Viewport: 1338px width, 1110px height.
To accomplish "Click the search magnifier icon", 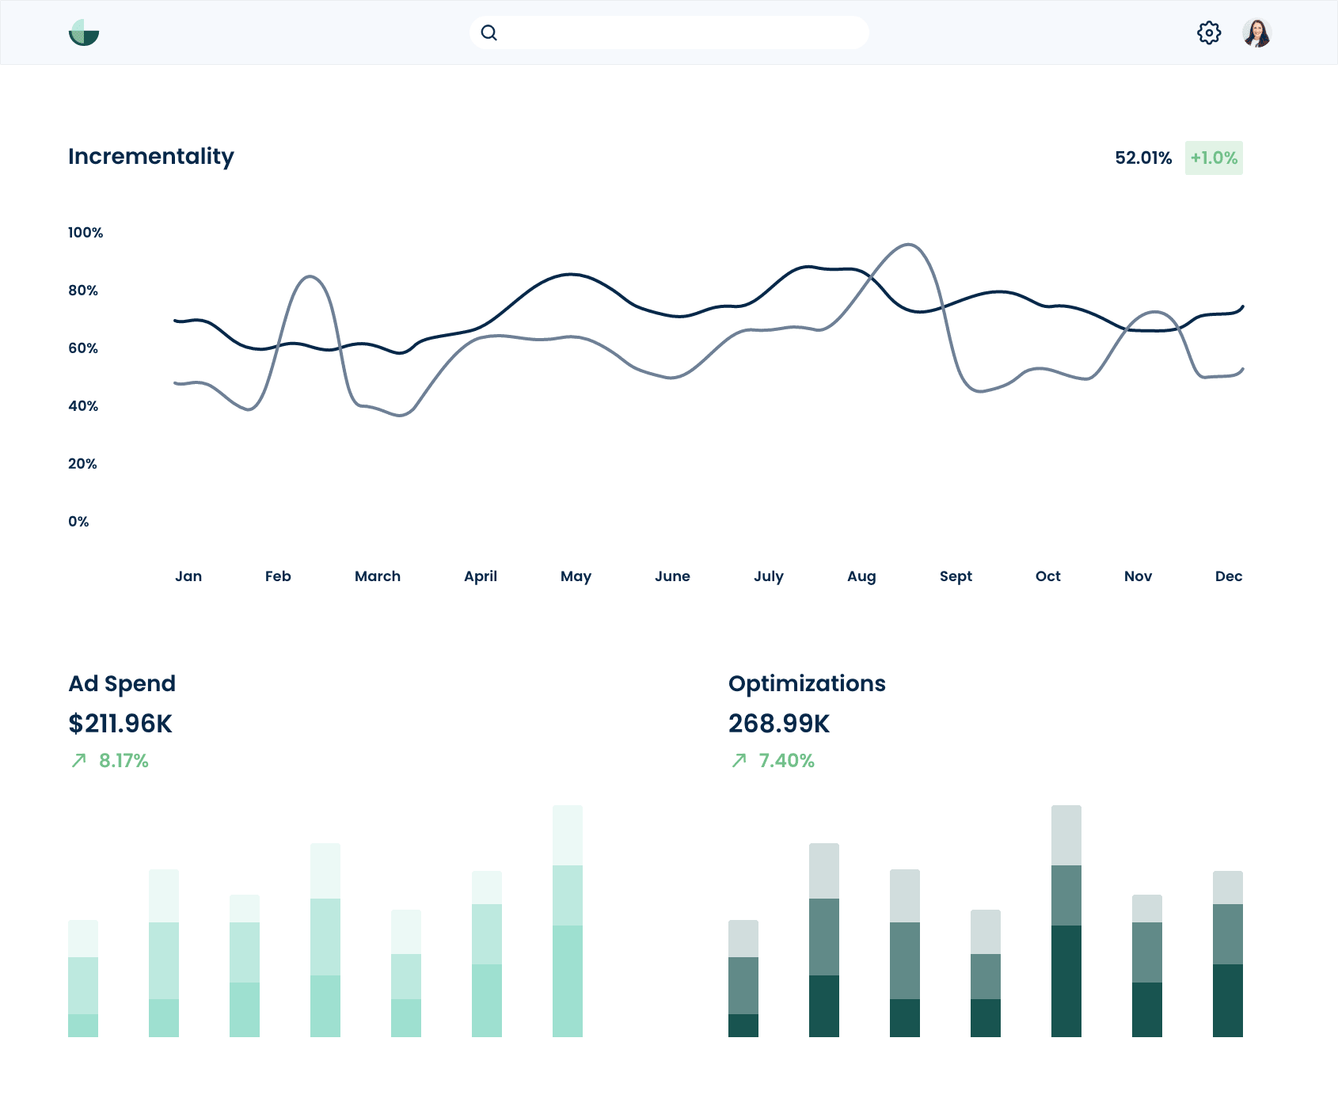I will [x=489, y=32].
